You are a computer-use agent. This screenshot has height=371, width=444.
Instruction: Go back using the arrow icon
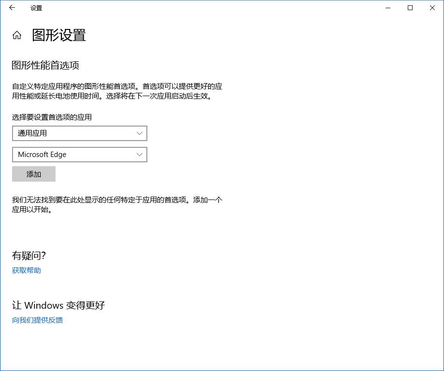tap(12, 8)
